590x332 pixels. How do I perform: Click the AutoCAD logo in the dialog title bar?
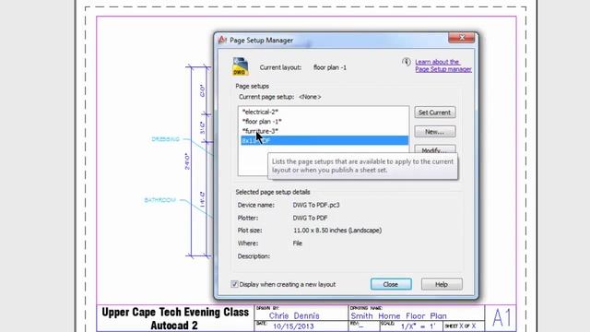(222, 40)
